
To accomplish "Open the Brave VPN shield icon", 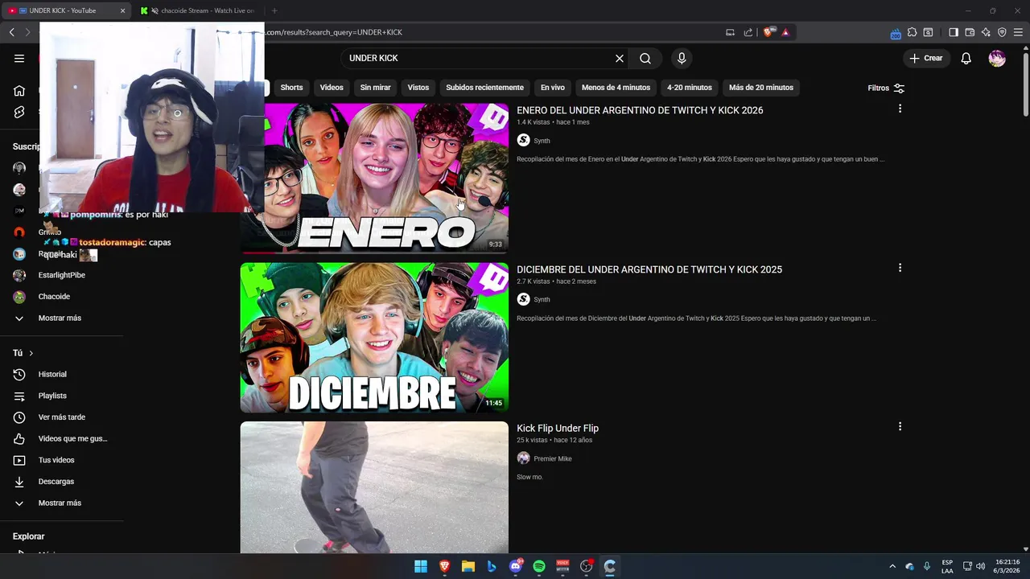I will click(x=1002, y=32).
